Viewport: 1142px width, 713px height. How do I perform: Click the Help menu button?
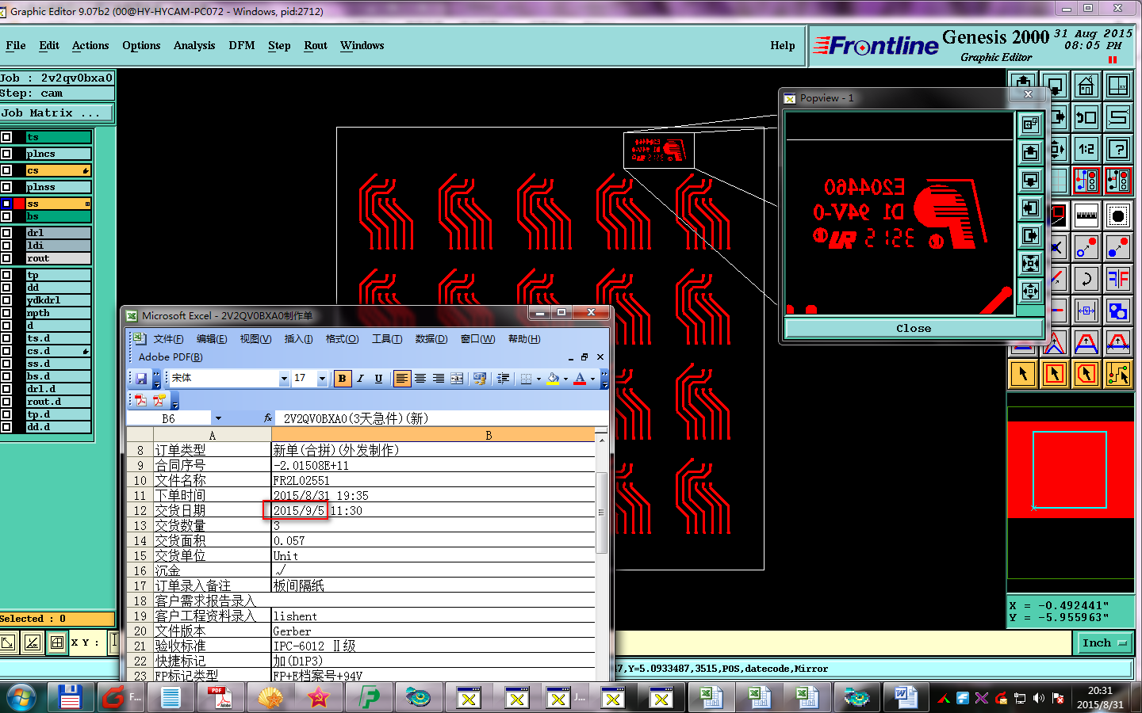(x=783, y=46)
